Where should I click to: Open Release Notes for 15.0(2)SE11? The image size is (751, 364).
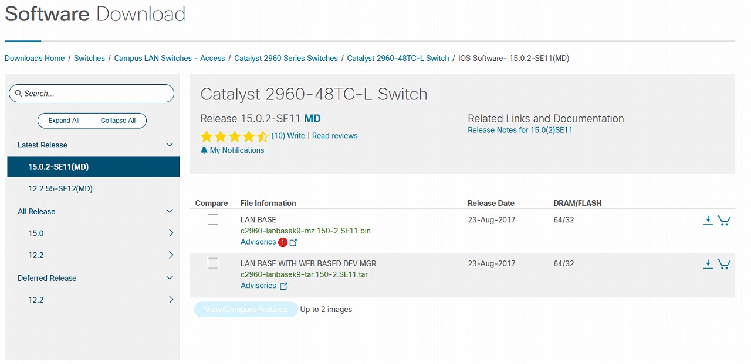pyautogui.click(x=520, y=130)
